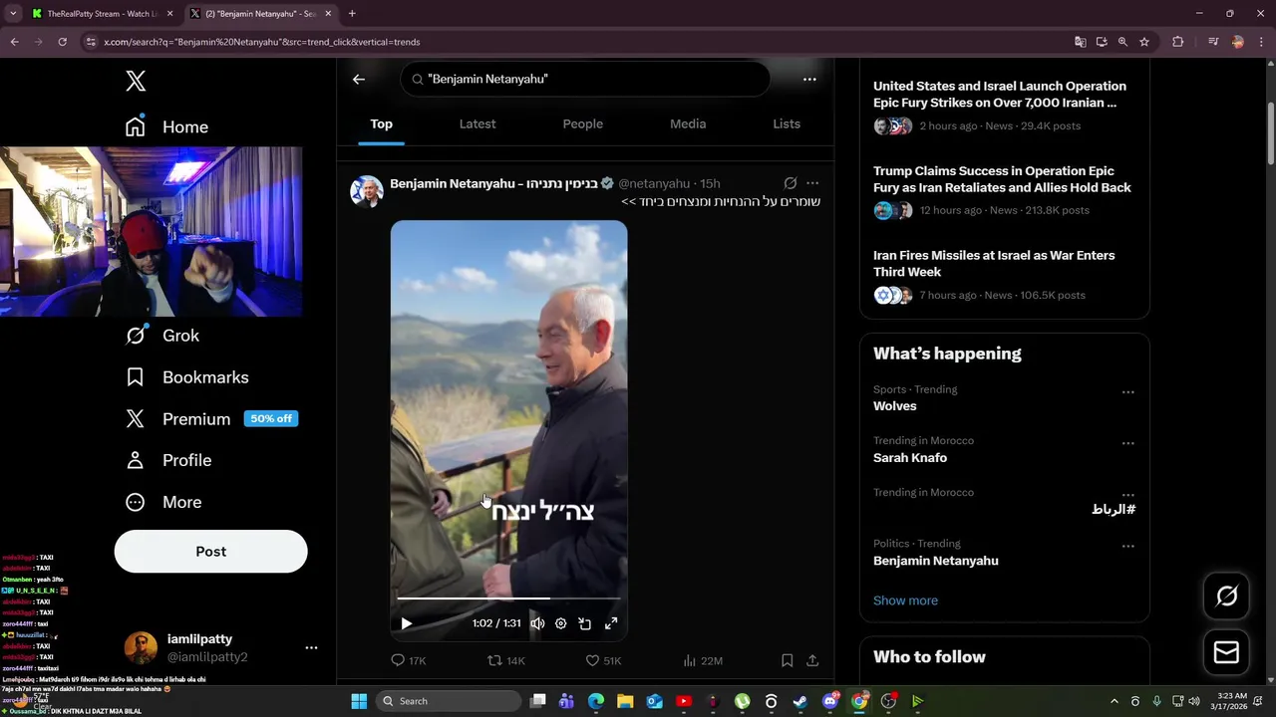Click the "Benjamin Netanyahu" search field

pos(585,79)
